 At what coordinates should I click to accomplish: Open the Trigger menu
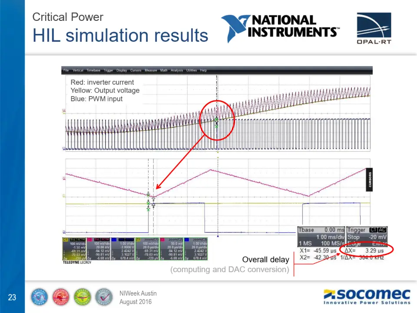109,70
